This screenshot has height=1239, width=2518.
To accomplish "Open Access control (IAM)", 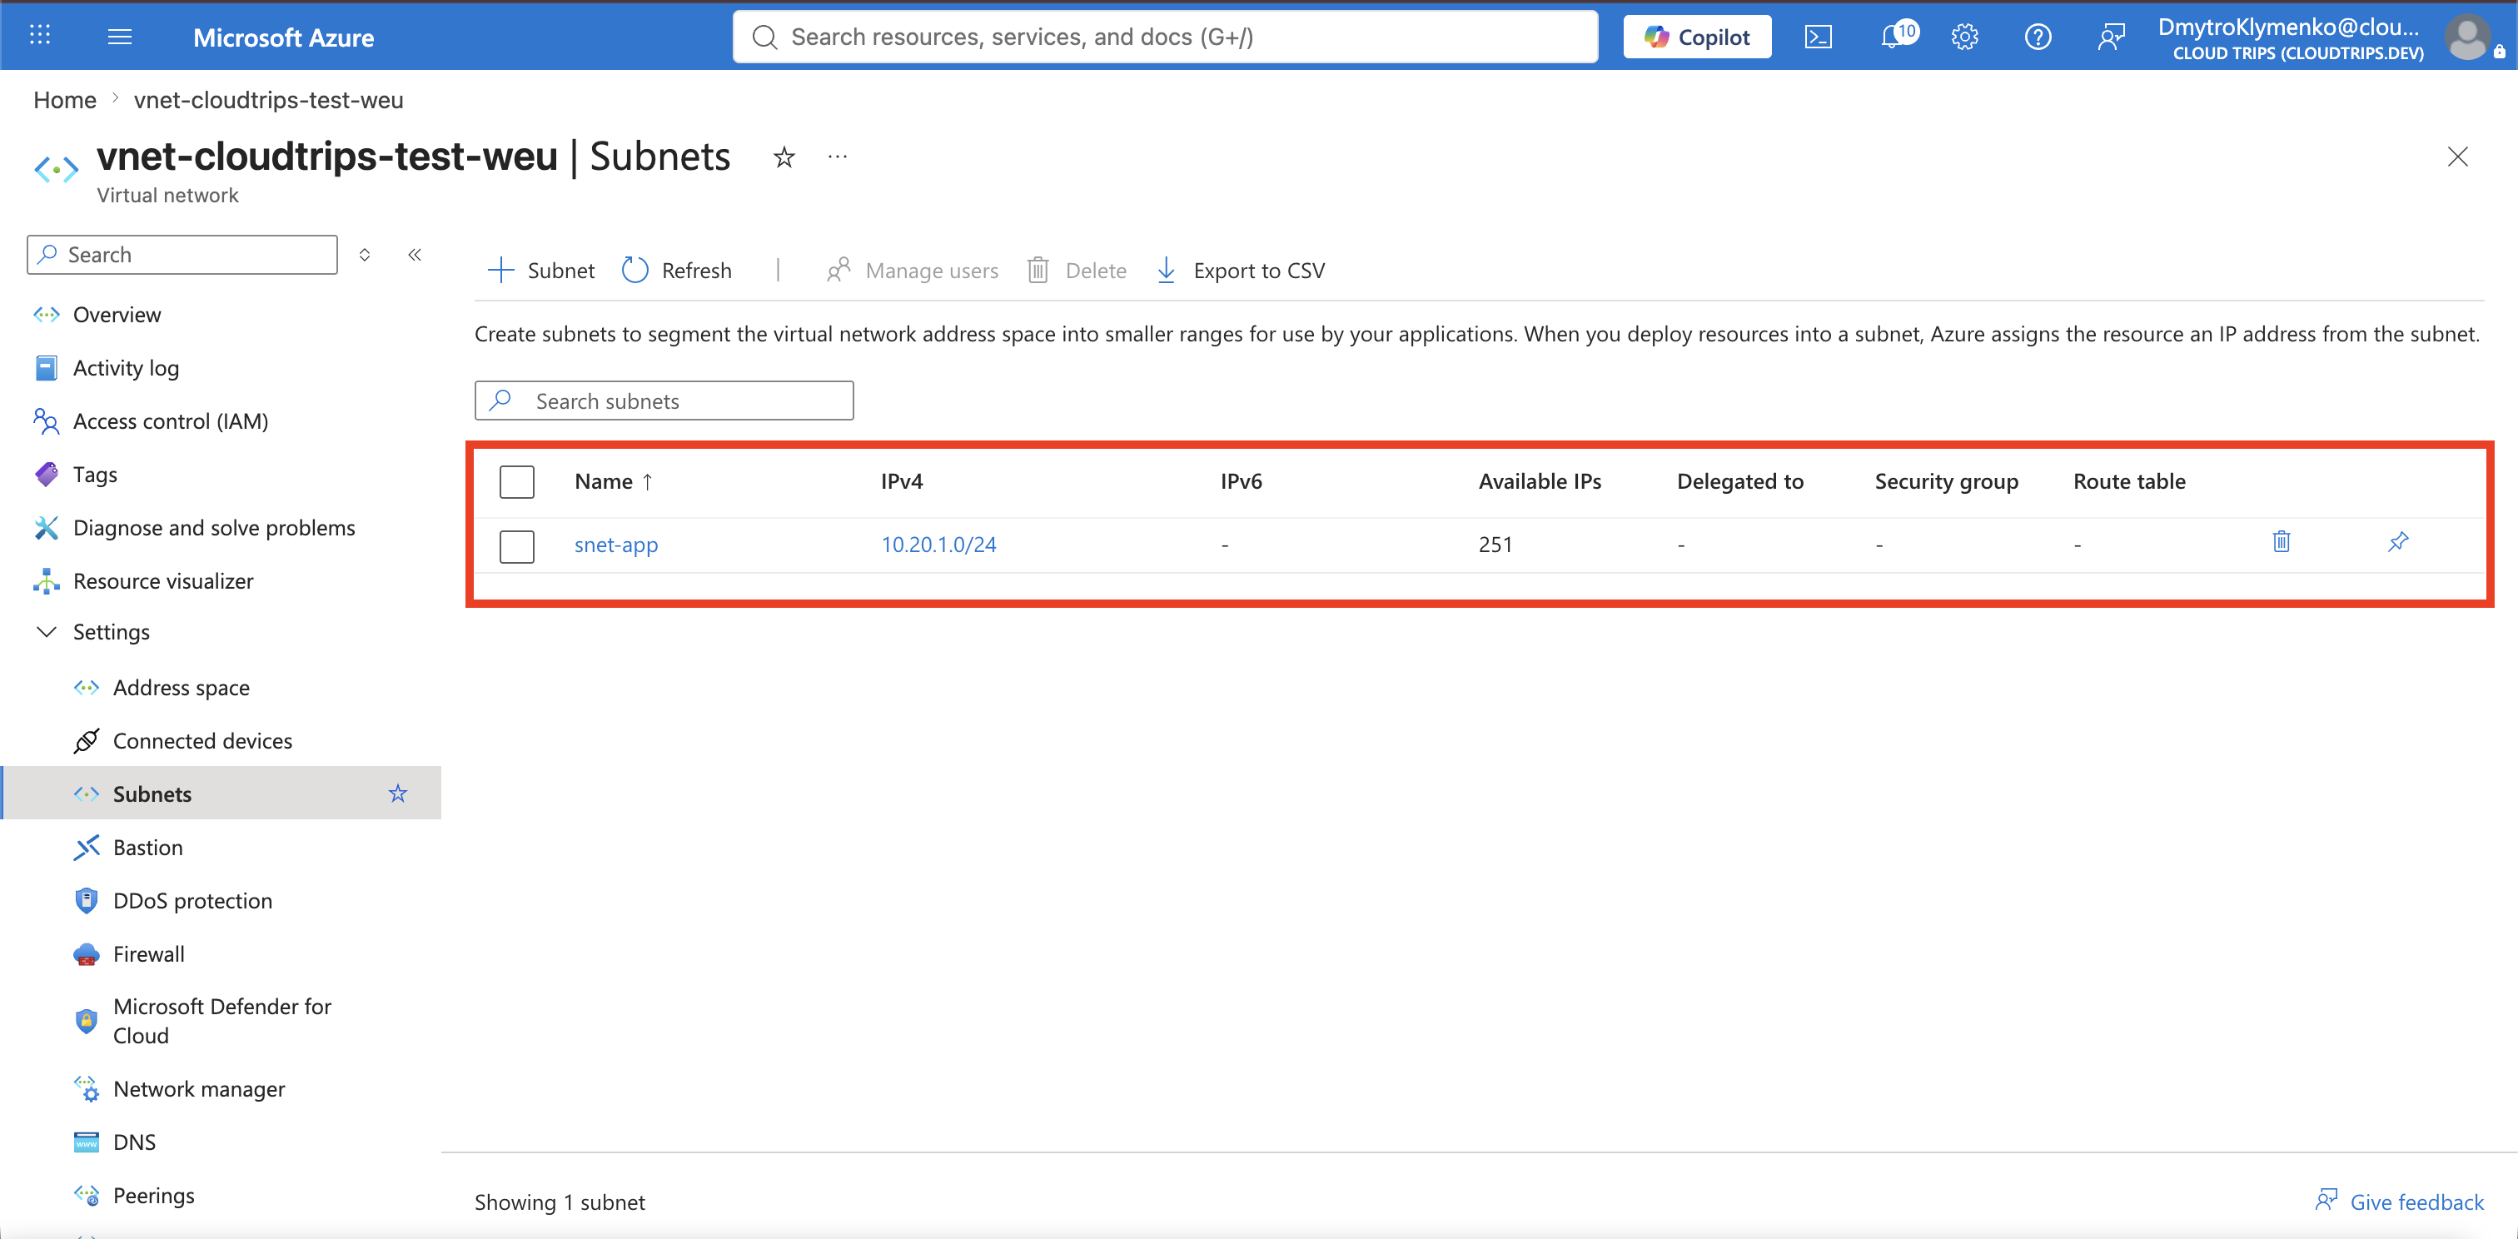I will [x=171, y=421].
